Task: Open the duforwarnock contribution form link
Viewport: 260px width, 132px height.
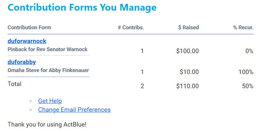Action: pyautogui.click(x=27, y=41)
